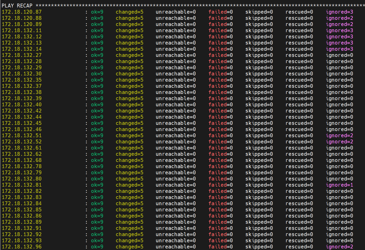Select host address 172.18.132.37

pos(22,86)
